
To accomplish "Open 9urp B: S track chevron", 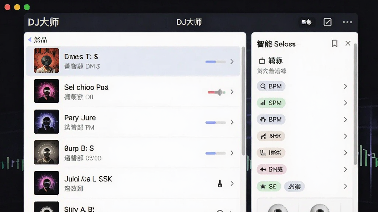I will coord(232,153).
